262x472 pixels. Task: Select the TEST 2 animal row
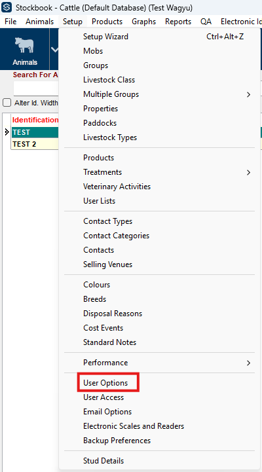(35, 144)
